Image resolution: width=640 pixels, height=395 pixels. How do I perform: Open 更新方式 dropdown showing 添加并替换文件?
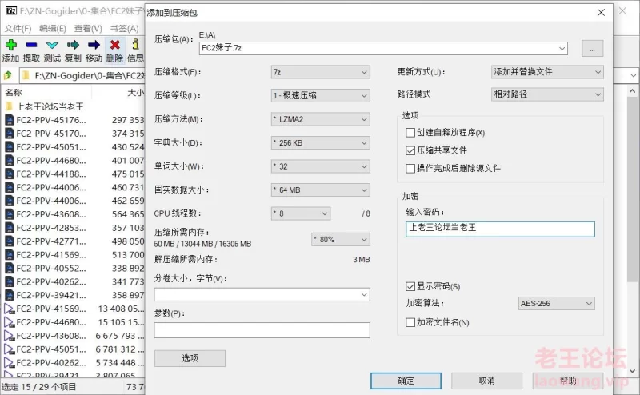(547, 72)
